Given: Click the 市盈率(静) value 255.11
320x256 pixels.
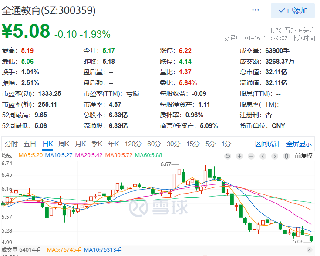Looking at the screenshot, I should [47, 105].
